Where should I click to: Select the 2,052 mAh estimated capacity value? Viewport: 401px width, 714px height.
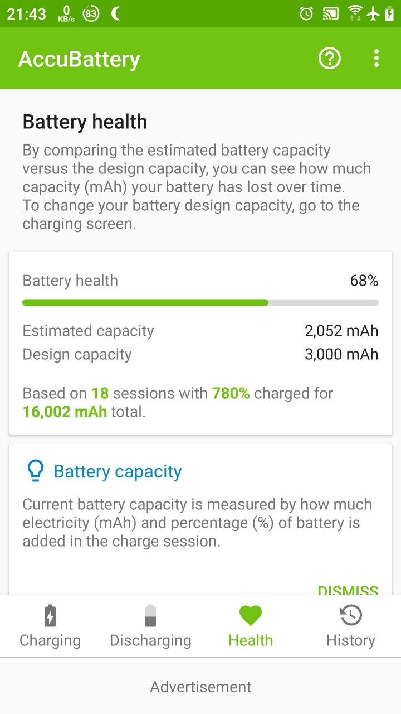tap(341, 331)
